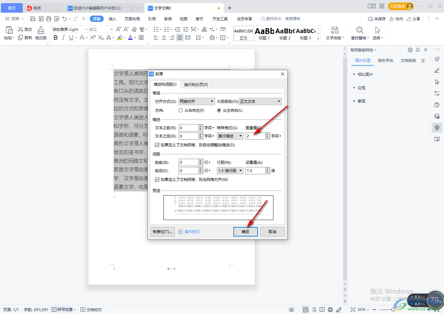Increase font size with the A+ icon
This screenshot has width=444, height=314.
(118, 29)
